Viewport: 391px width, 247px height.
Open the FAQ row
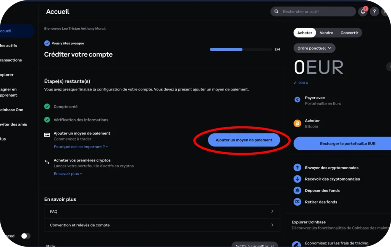pyautogui.click(x=162, y=211)
